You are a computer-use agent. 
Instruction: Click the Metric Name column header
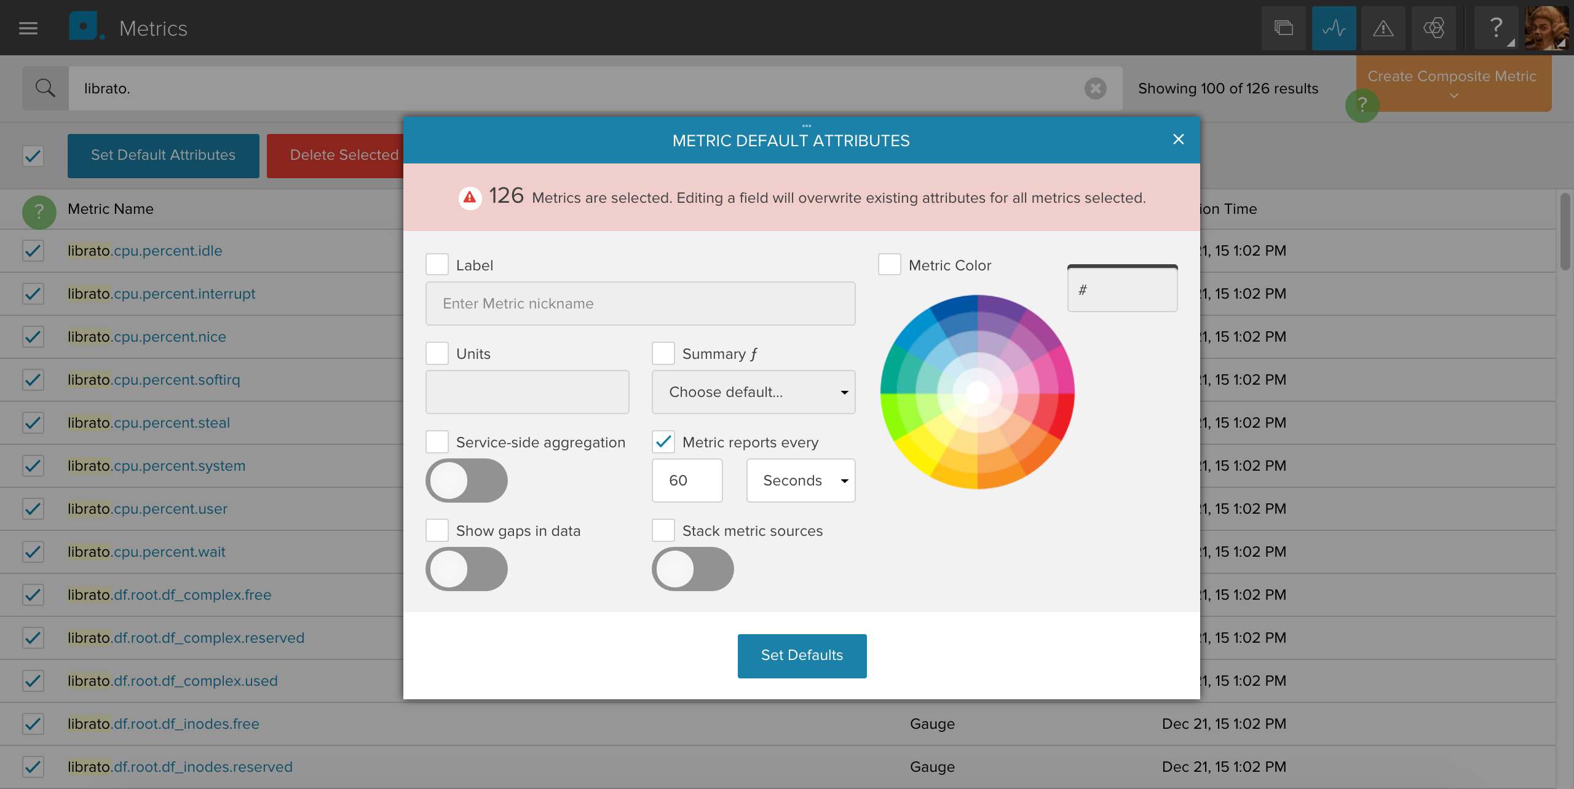pos(111,209)
